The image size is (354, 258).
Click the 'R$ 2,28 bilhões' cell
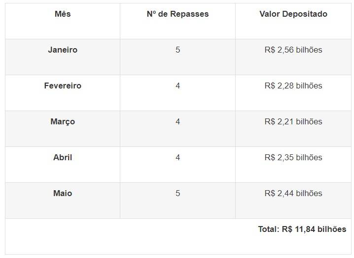tap(293, 86)
